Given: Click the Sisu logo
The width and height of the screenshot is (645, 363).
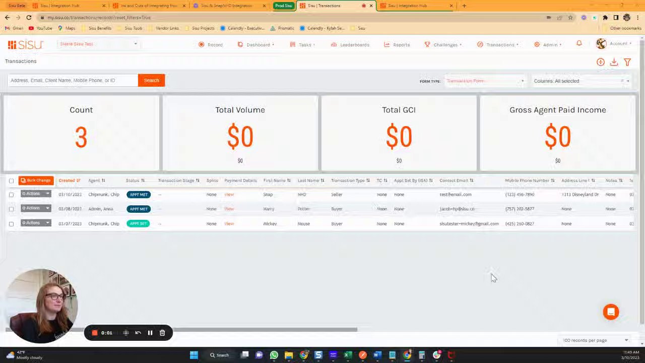Looking at the screenshot, I should point(25,45).
